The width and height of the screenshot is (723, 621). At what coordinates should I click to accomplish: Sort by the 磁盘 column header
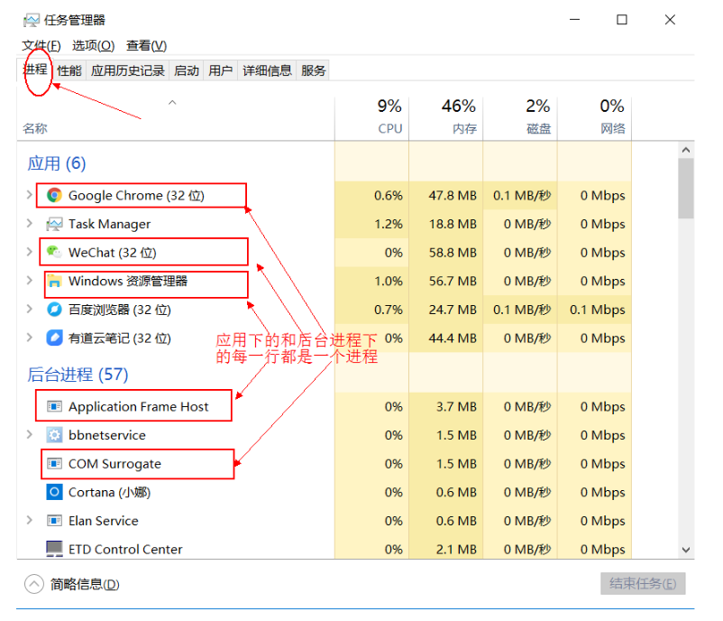520,118
